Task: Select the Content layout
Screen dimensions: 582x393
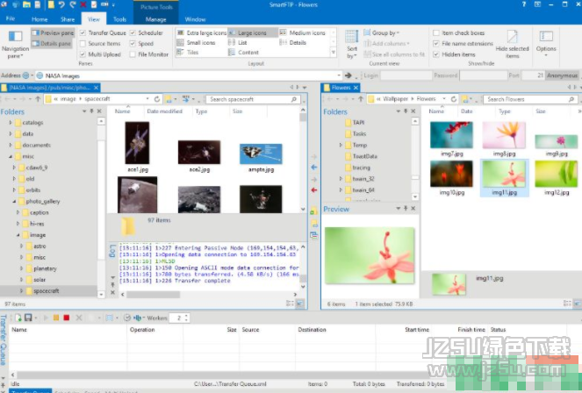Action: click(243, 53)
